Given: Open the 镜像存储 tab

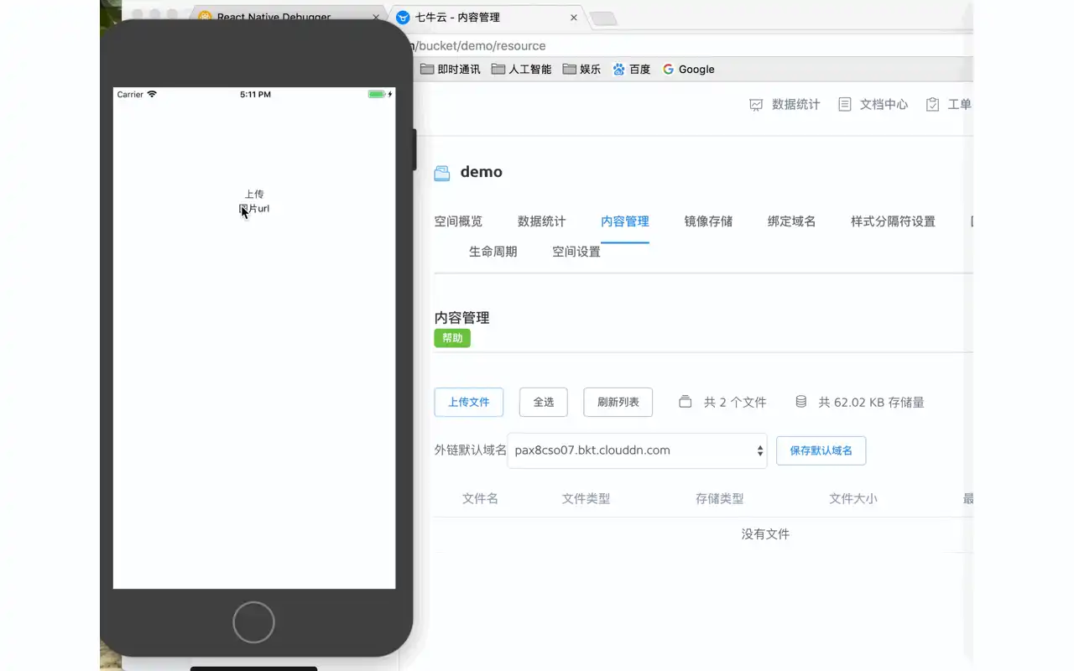Looking at the screenshot, I should coord(708,221).
